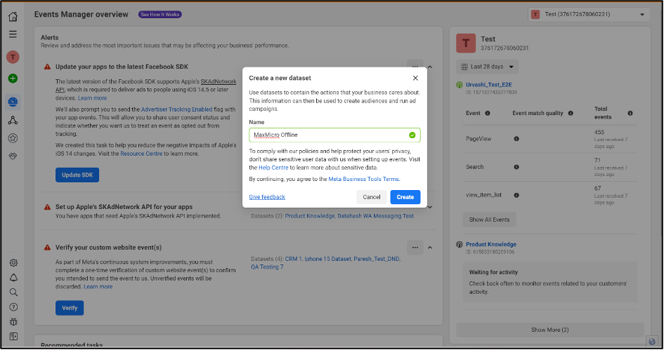
Task: Open the Test account dropdown at top
Action: click(x=589, y=14)
